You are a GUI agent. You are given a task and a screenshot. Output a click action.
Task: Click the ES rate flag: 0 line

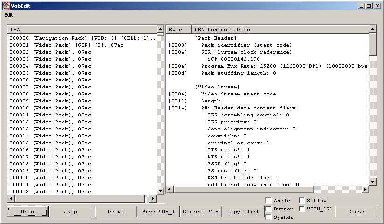click(232, 171)
